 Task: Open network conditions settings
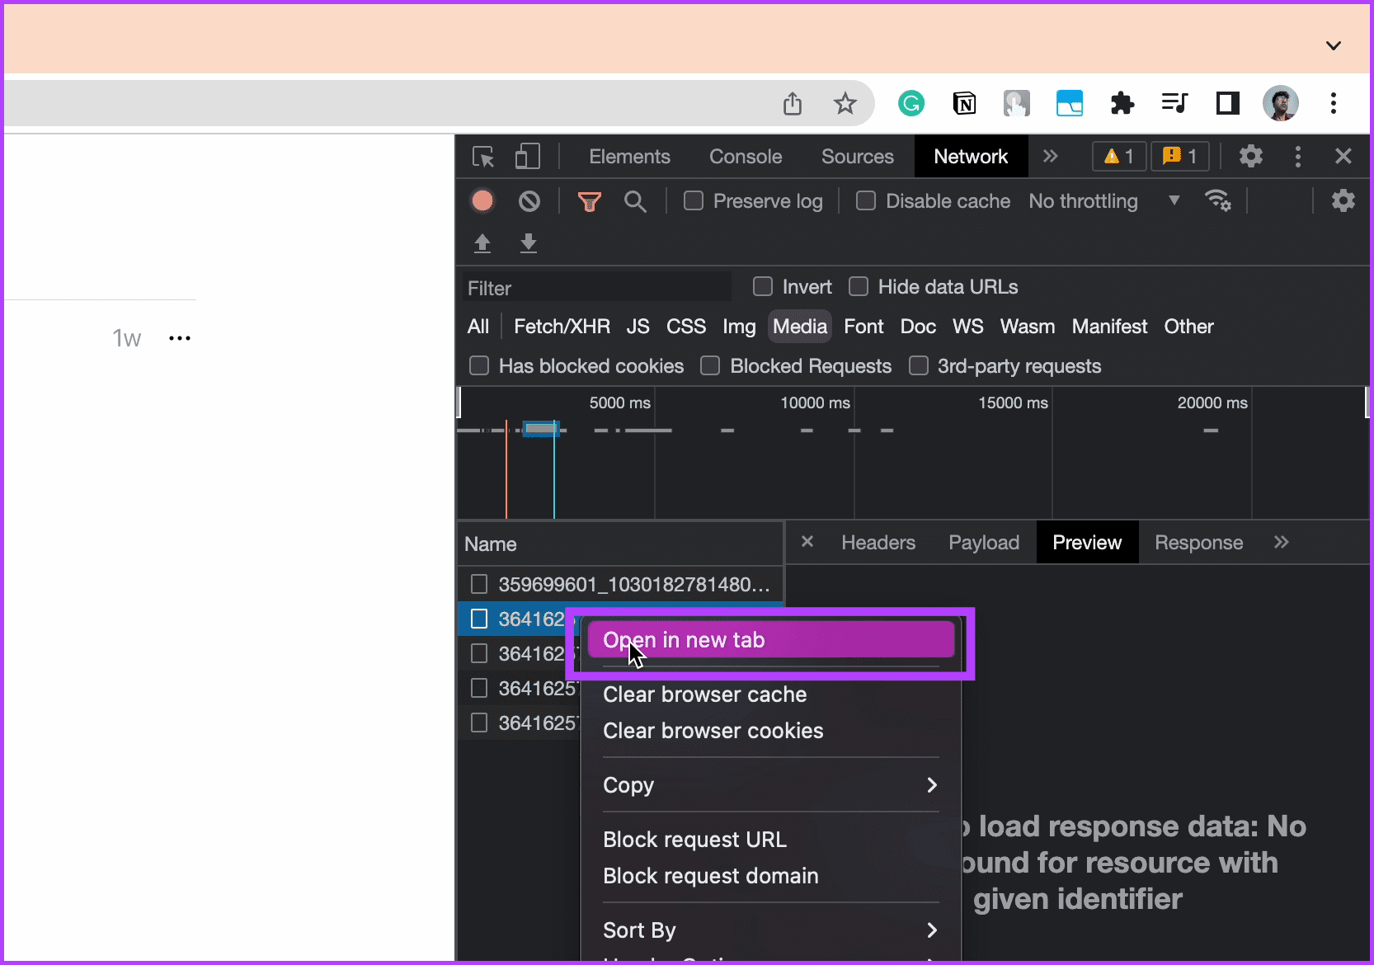(x=1218, y=200)
